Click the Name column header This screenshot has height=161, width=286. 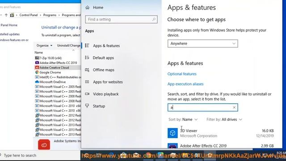pyautogui.click(x=39, y=53)
